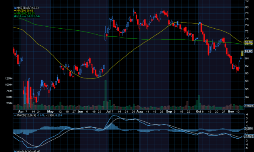This screenshot has height=152, width=254.
Task: Click the 75M volume axis label
Action: click(x=9, y=91)
